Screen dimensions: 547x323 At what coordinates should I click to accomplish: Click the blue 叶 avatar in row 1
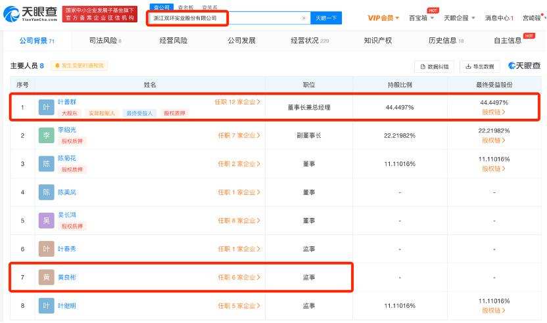coord(47,107)
